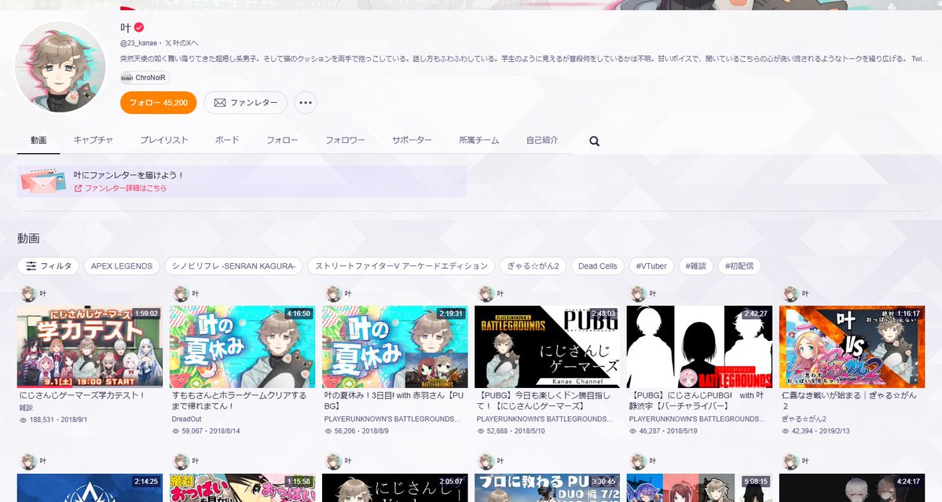Open the second-row 4:24:17 video thumbnail
Image resolution: width=942 pixels, height=502 pixels.
click(x=852, y=488)
